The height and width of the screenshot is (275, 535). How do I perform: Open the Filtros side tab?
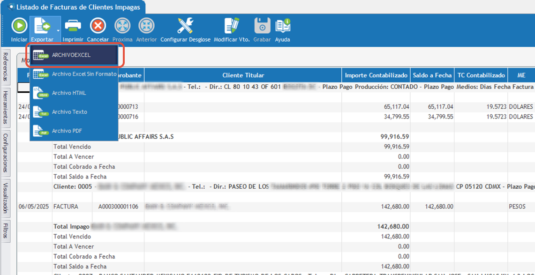click(6, 231)
